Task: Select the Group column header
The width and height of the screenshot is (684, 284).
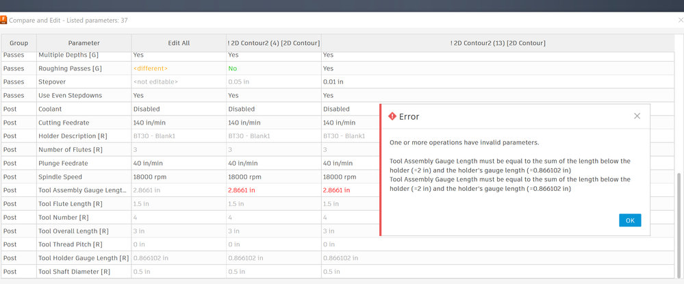Action: 18,43
